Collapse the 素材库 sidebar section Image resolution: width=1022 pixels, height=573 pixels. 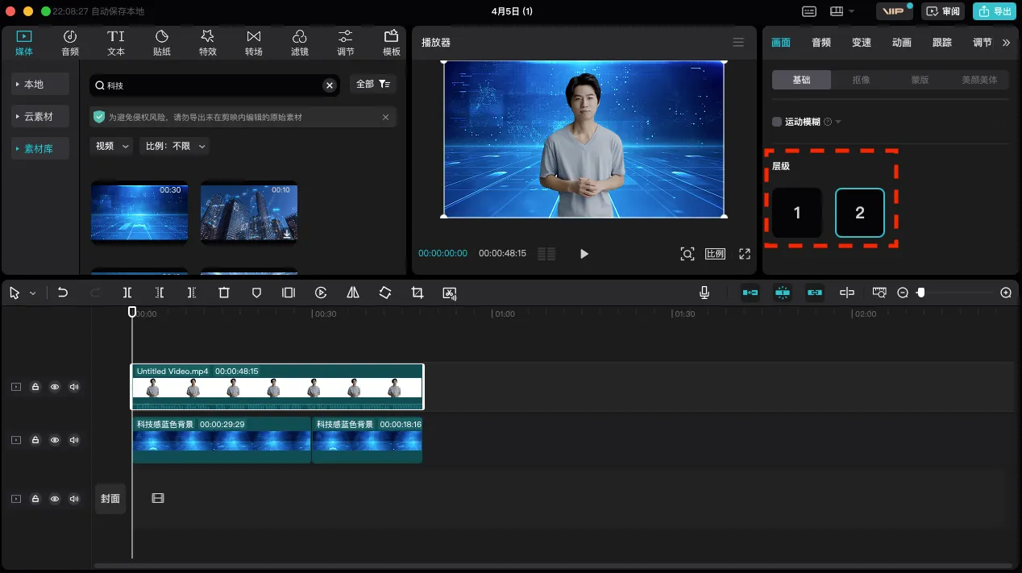click(40, 149)
